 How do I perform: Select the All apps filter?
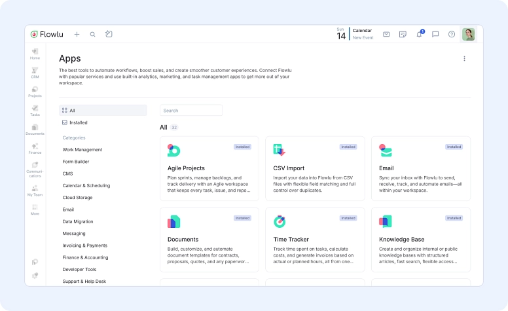(x=72, y=111)
